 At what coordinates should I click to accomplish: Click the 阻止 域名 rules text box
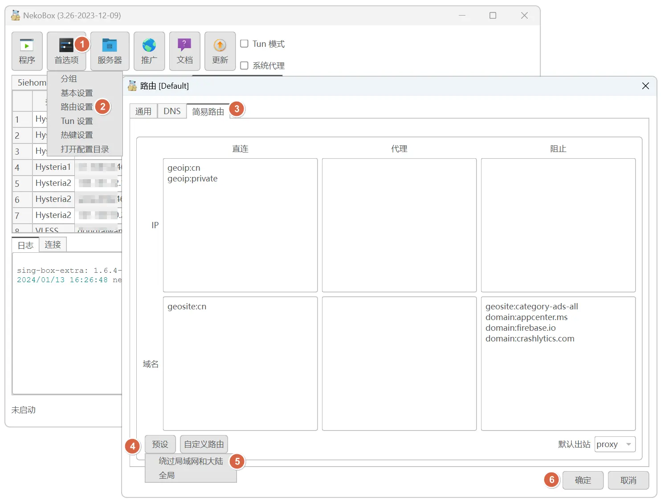coord(558,364)
